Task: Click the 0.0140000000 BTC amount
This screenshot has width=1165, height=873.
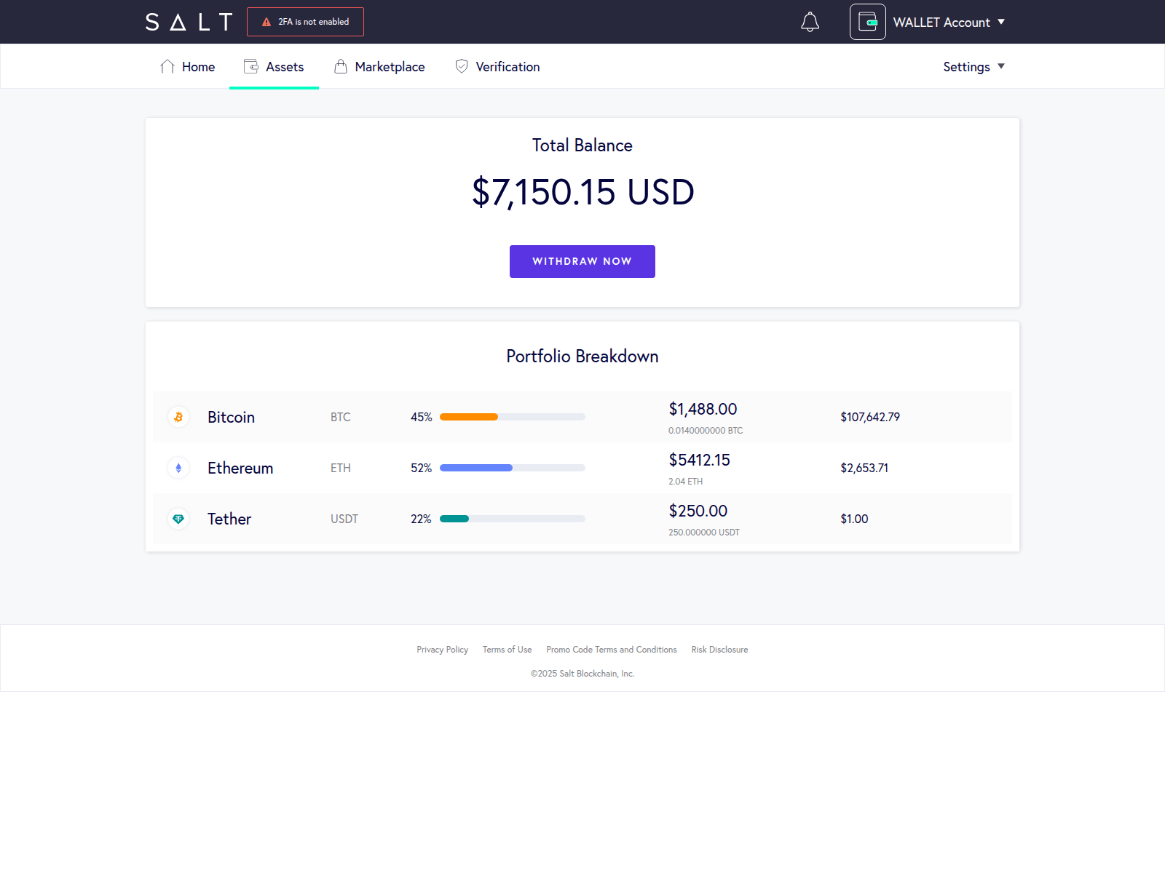Action: coord(706,431)
